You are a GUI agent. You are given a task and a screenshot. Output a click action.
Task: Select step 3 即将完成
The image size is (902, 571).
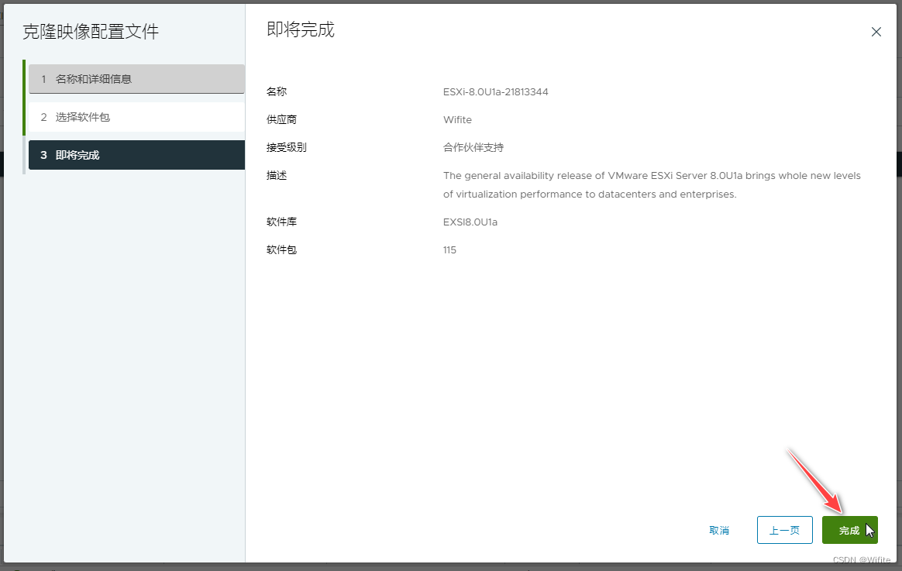pos(137,155)
